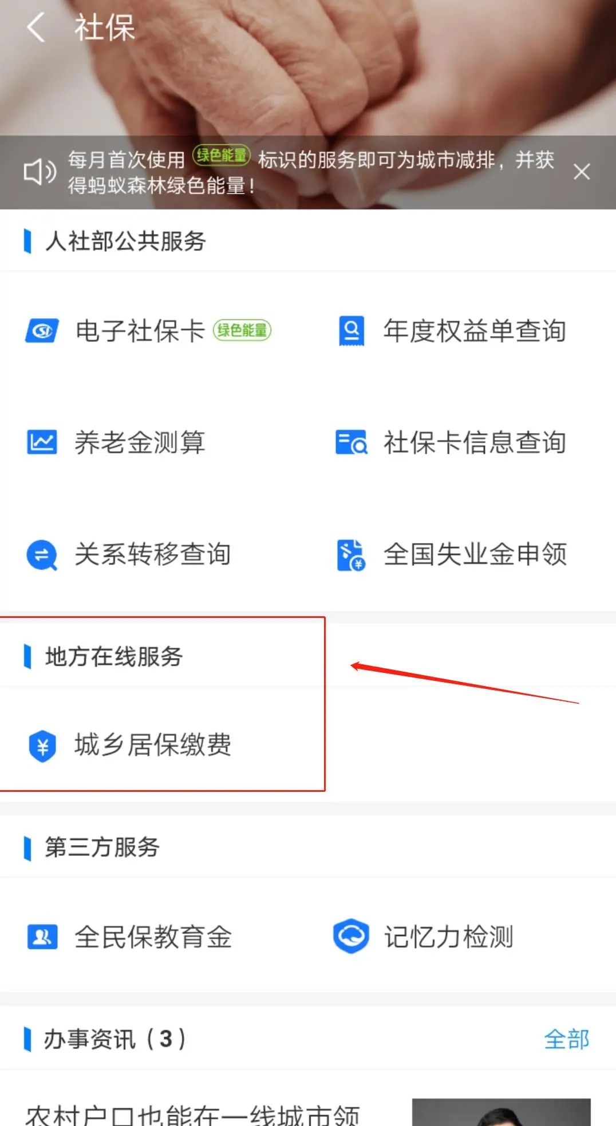Image resolution: width=616 pixels, height=1126 pixels.
Task: Open the 第三方服务 section header
Action: pyautogui.click(x=102, y=847)
